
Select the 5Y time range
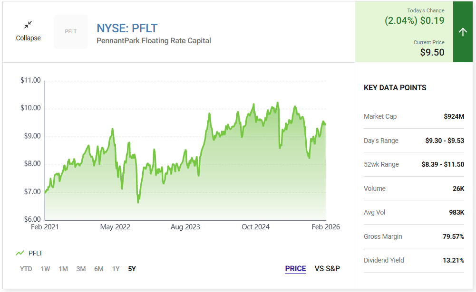tap(132, 269)
